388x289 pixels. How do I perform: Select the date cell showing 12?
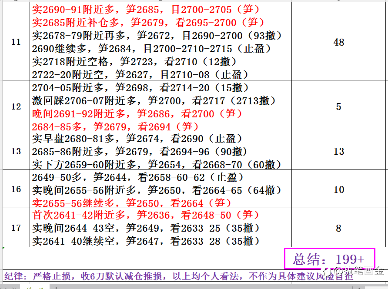[16, 106]
